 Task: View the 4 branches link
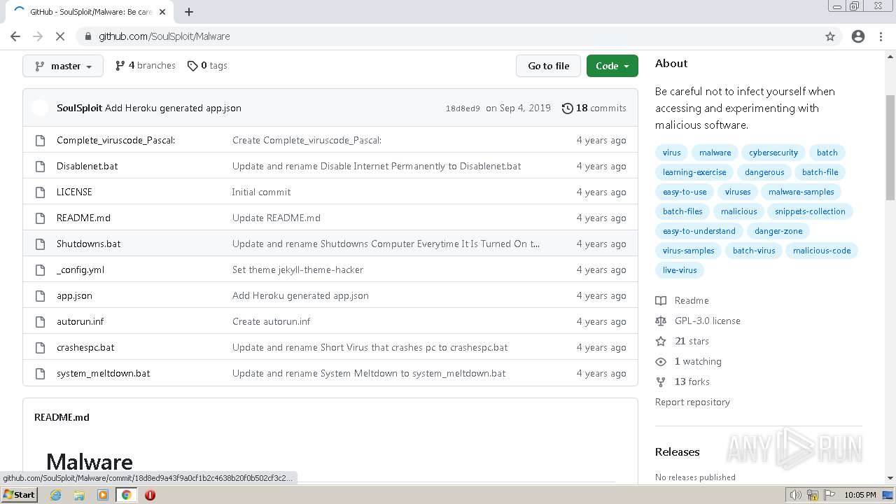click(x=146, y=65)
